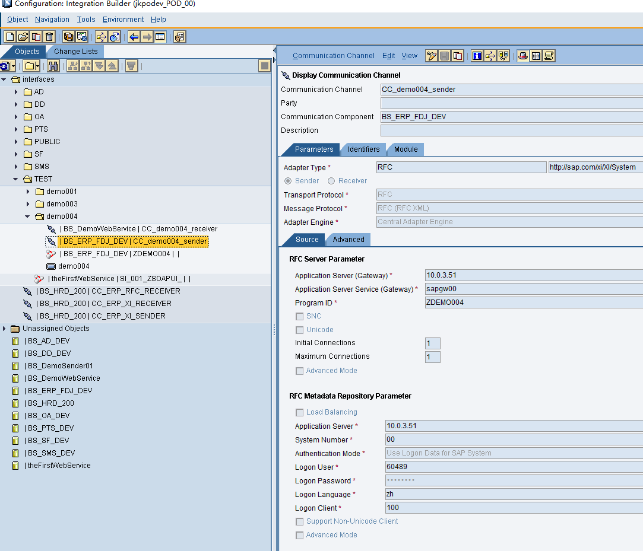643x551 pixels.
Task: Expand the PUBLIC folder
Action: 15,141
